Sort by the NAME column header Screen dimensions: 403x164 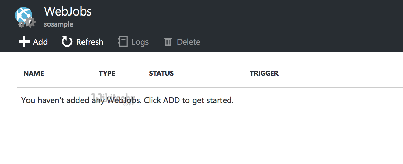pyautogui.click(x=34, y=73)
